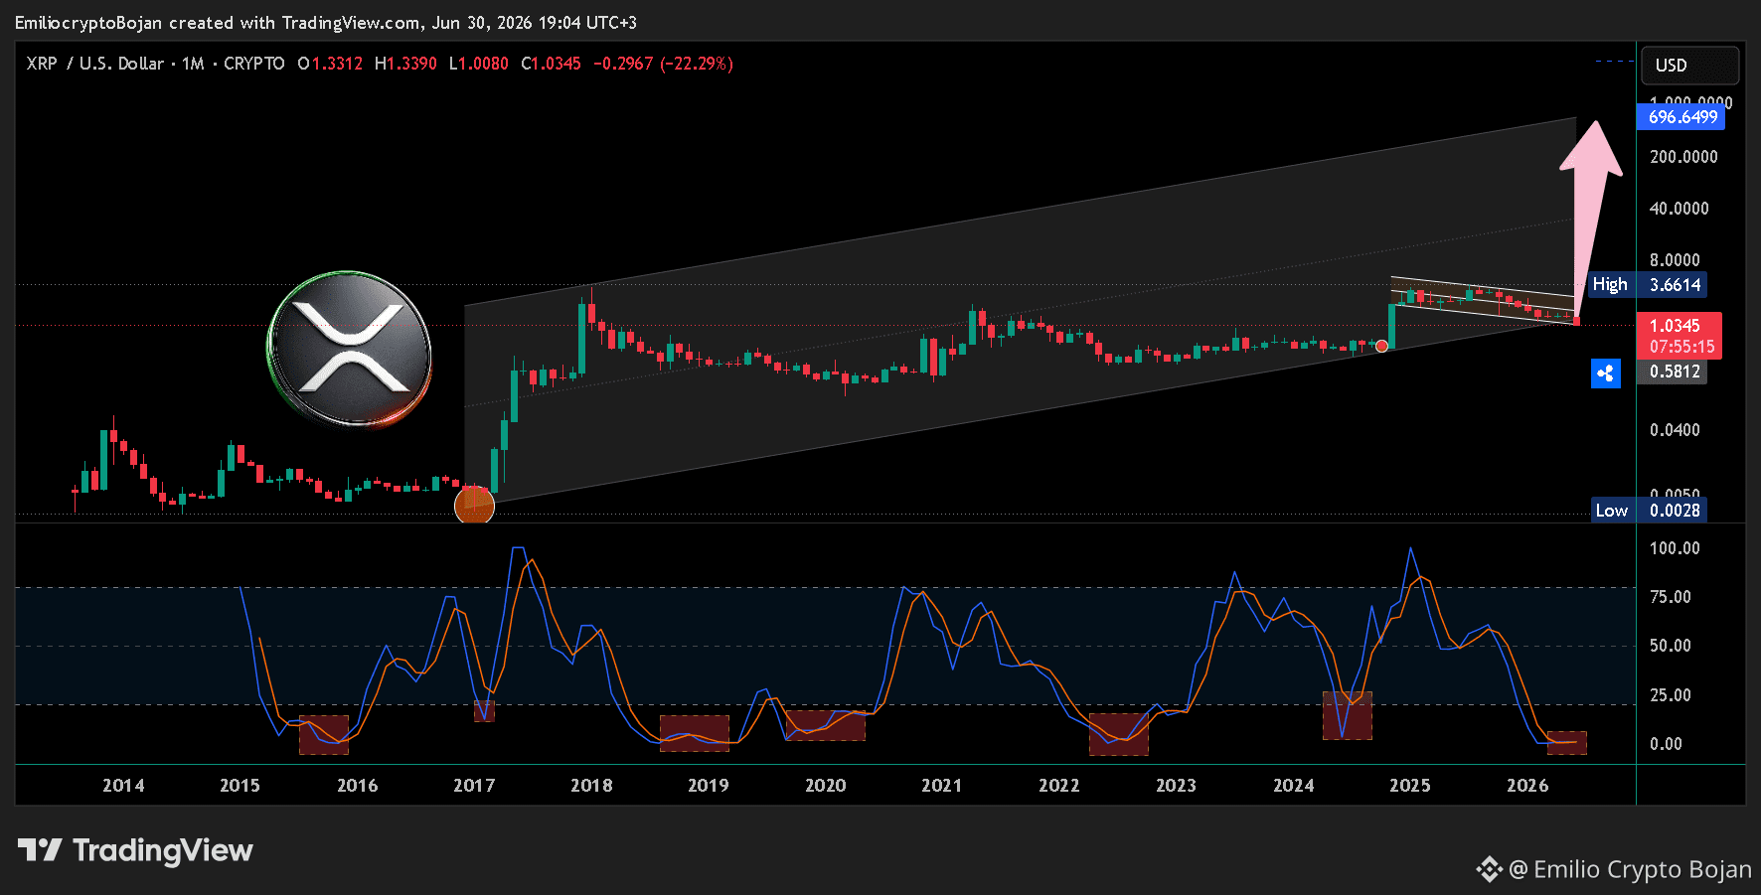Click the open value O1.3312

point(331,64)
